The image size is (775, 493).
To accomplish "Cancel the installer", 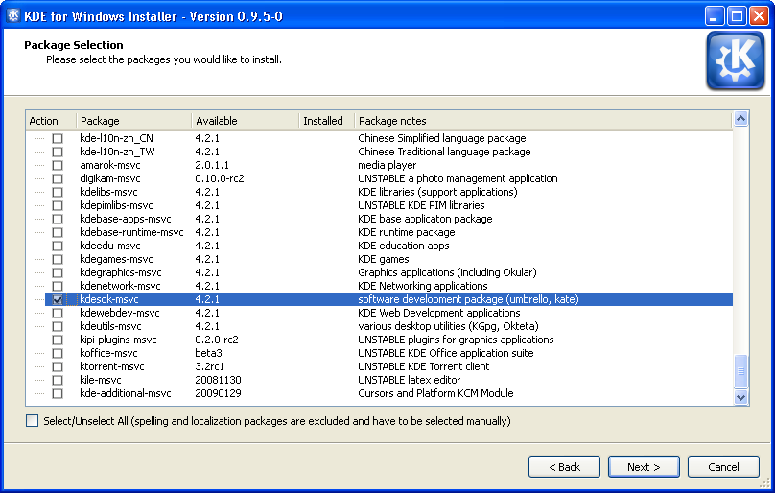I will pos(723,467).
